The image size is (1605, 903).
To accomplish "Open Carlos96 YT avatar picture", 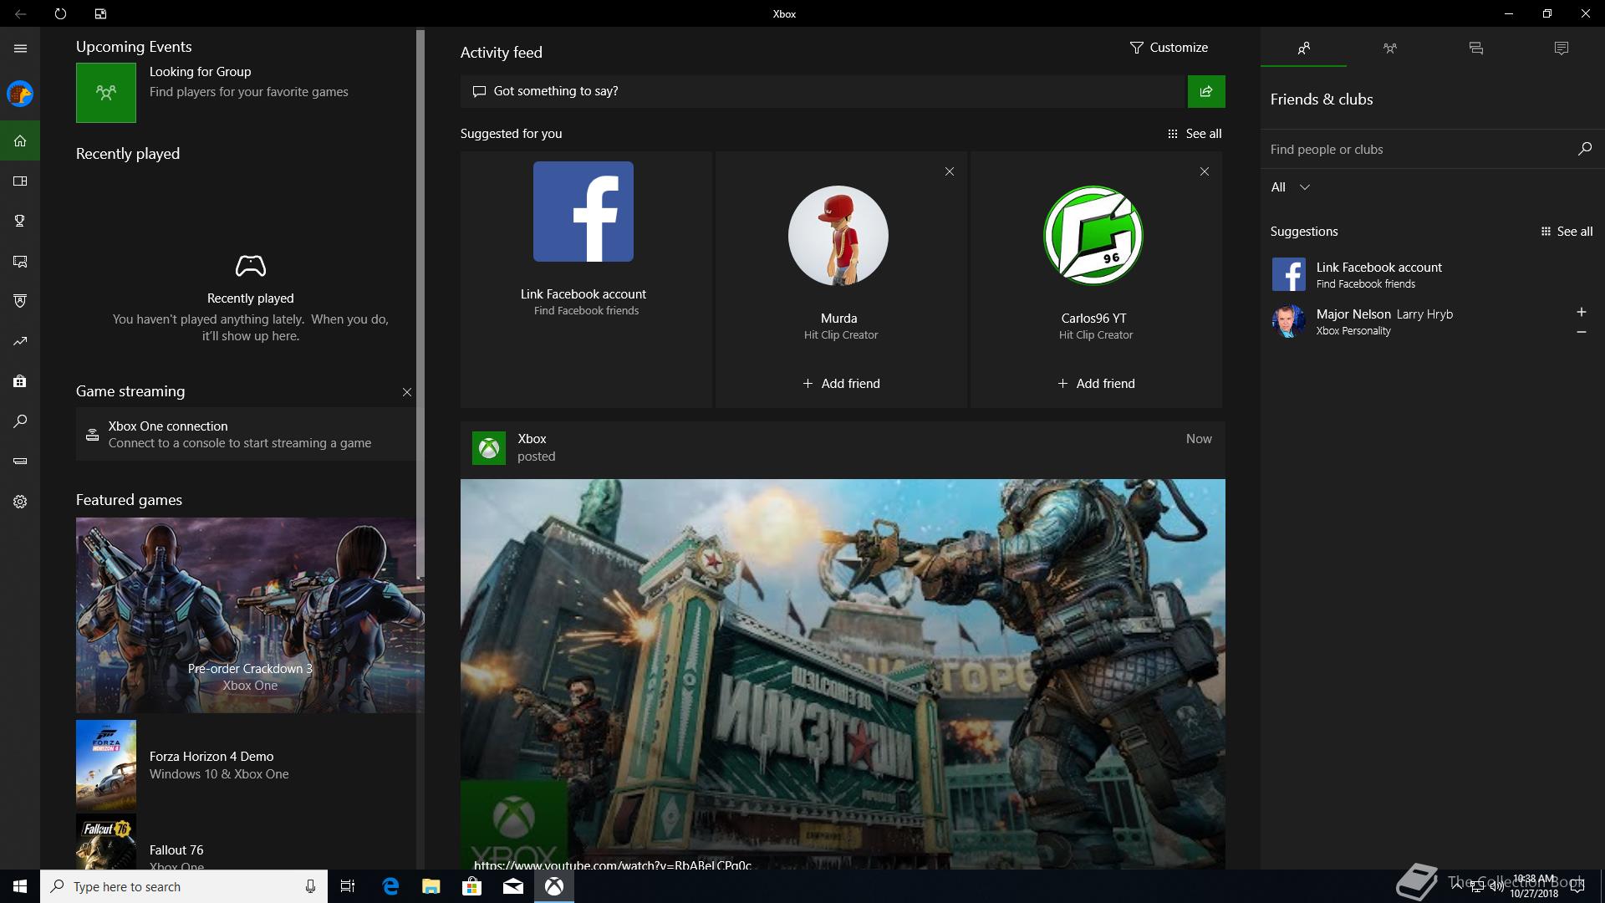I will (1093, 236).
